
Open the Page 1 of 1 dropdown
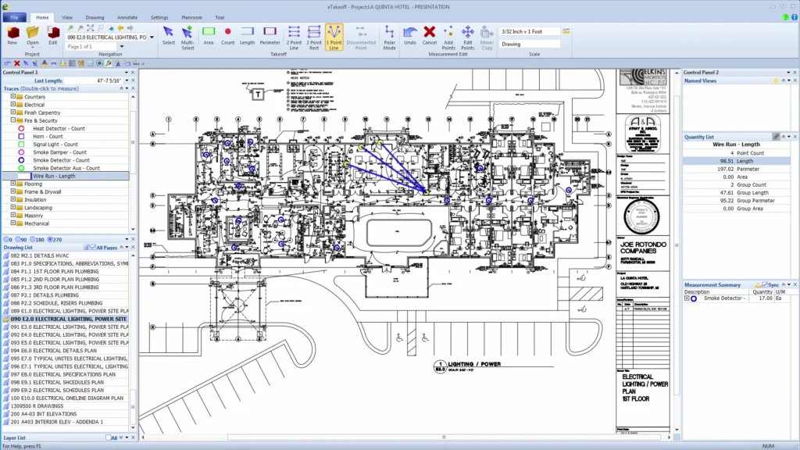coord(121,46)
